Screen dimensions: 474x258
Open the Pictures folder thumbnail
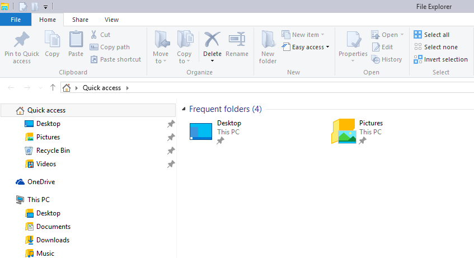pyautogui.click(x=344, y=132)
